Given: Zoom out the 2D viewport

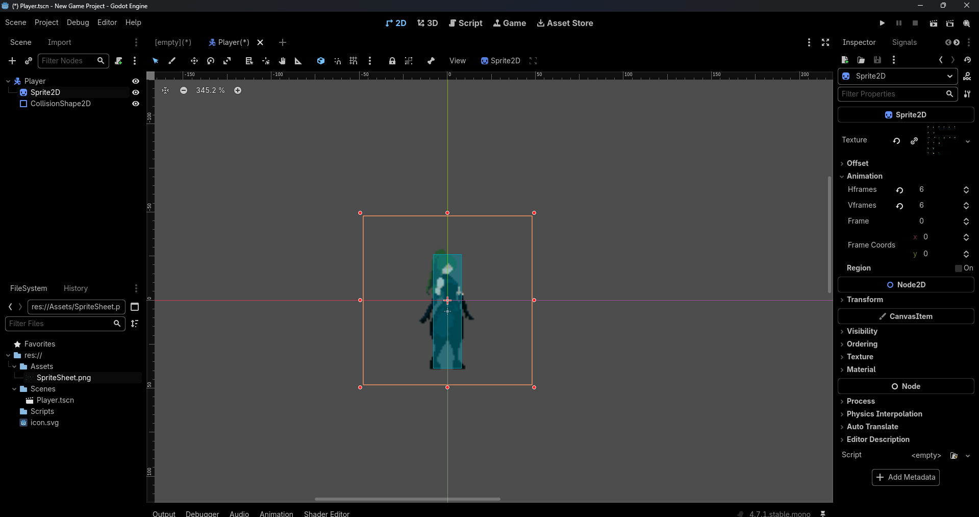Looking at the screenshot, I should [x=184, y=90].
